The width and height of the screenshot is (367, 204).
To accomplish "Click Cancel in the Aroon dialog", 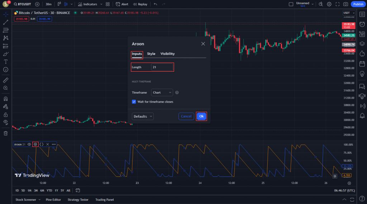I will (186, 117).
